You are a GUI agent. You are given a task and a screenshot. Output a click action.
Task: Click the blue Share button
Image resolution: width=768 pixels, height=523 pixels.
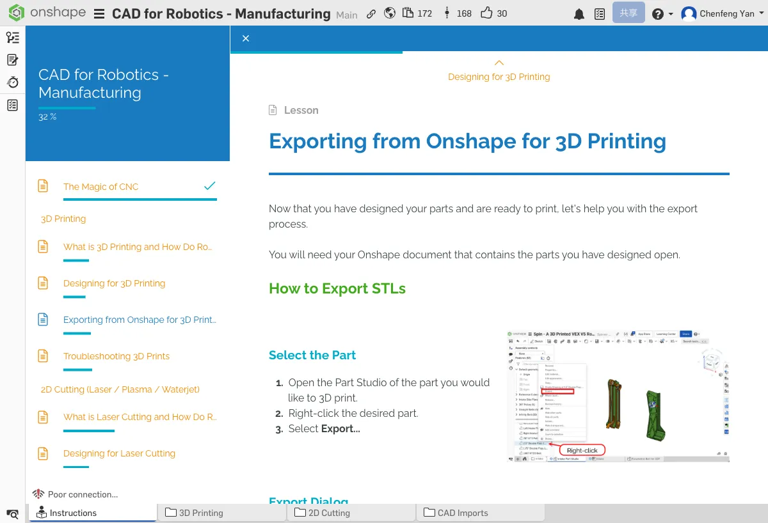click(x=628, y=13)
